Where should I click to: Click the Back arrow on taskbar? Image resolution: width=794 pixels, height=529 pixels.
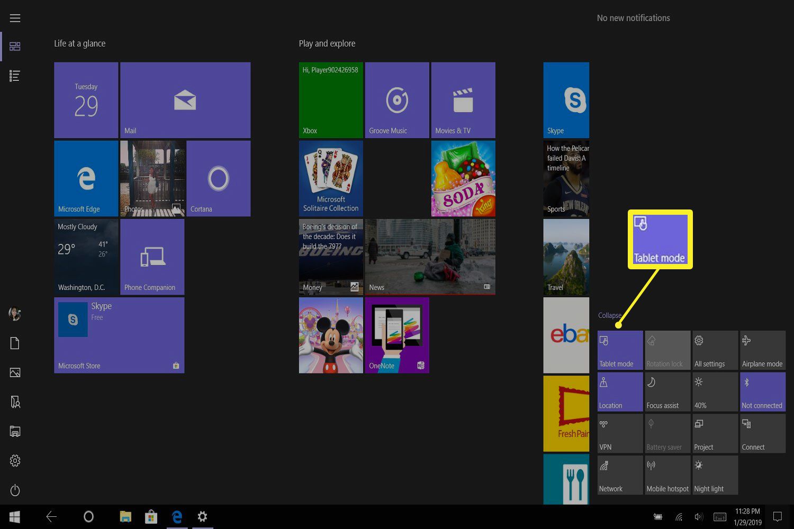(x=51, y=517)
